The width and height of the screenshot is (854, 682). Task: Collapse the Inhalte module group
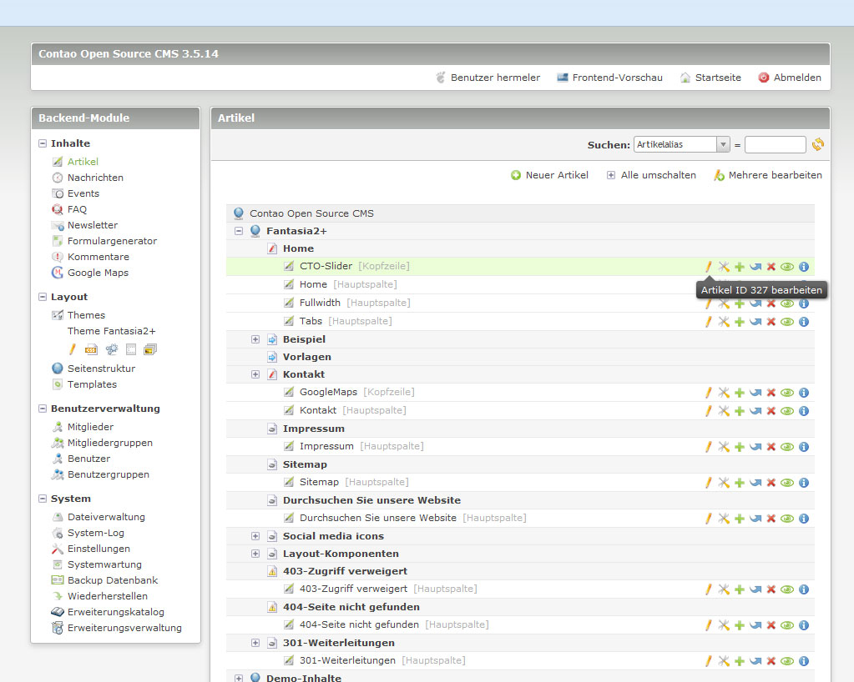pyautogui.click(x=43, y=143)
